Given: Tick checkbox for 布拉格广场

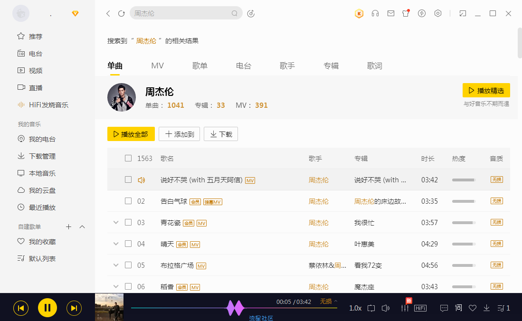Looking at the screenshot, I should coord(128,265).
